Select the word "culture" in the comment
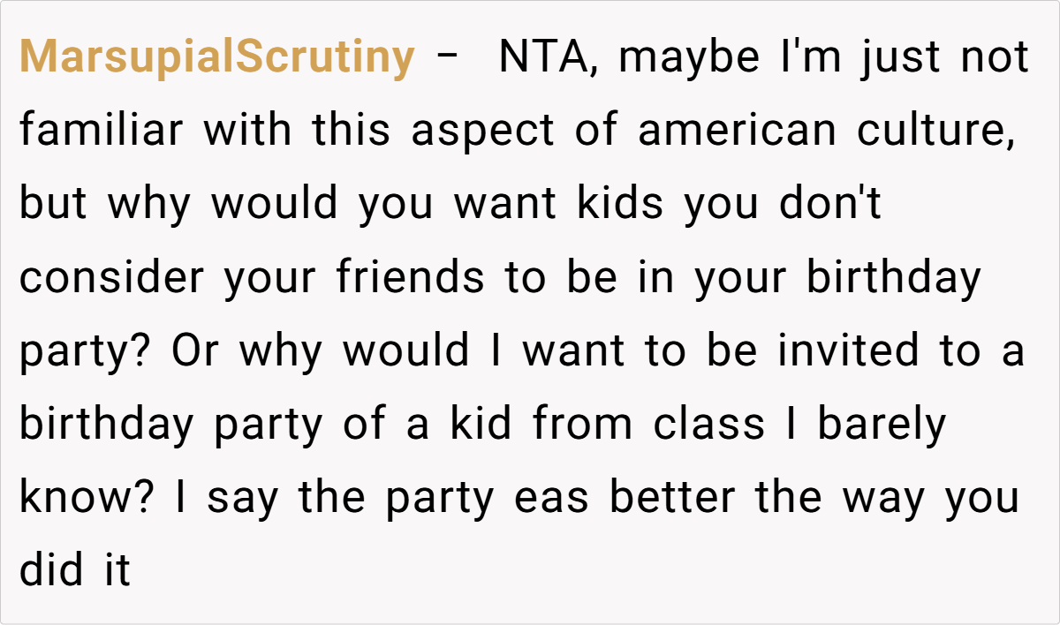Image resolution: width=1060 pixels, height=625 pixels. 935,131
